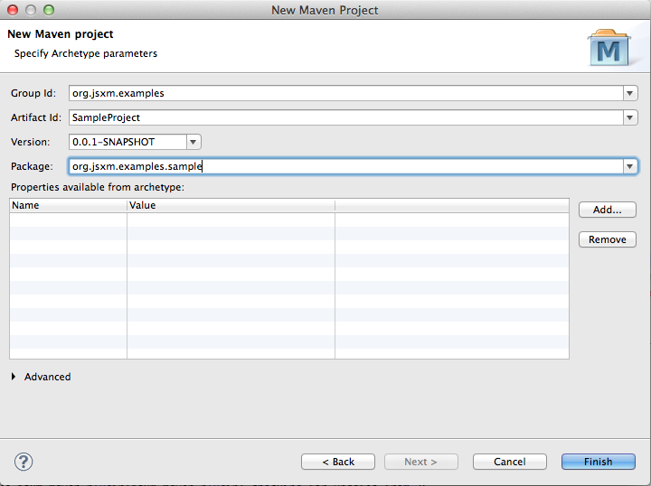The height and width of the screenshot is (486, 651).
Task: Open the Group Id dropdown arrow
Action: pos(630,93)
